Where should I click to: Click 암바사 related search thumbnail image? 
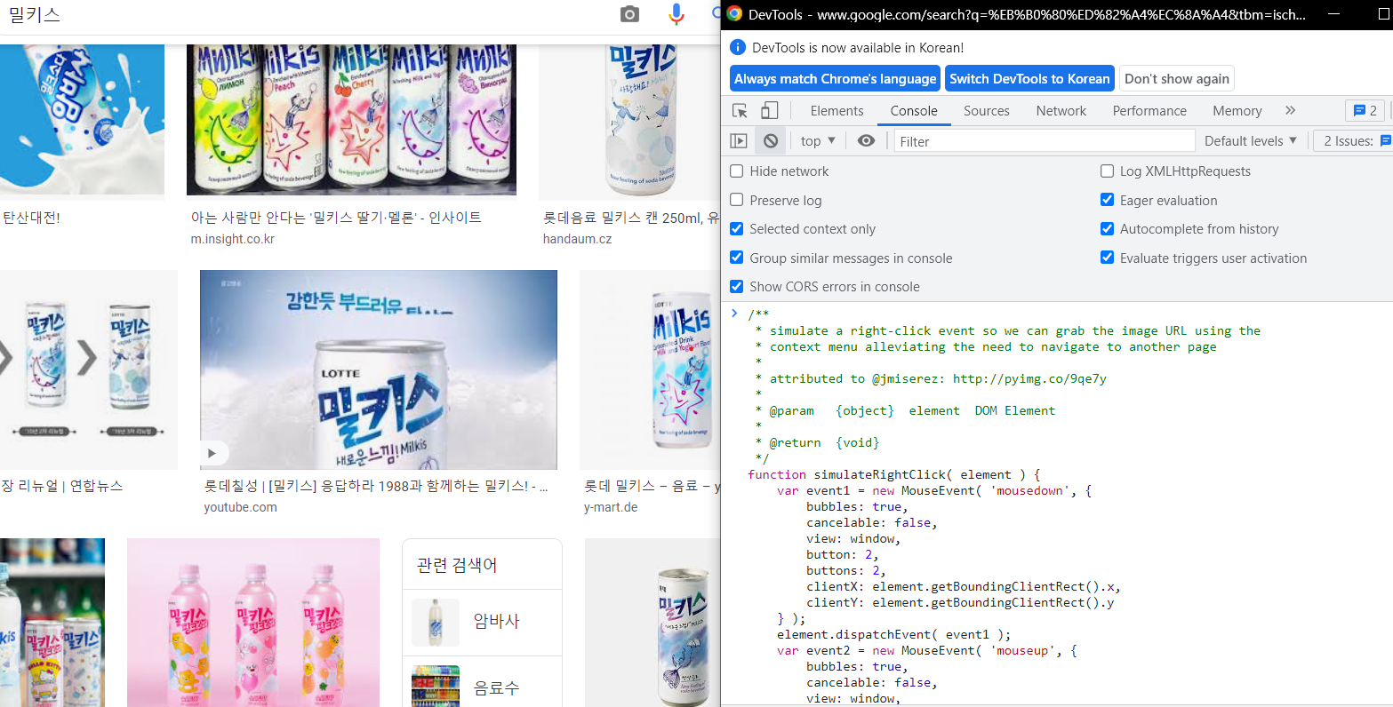pos(436,623)
